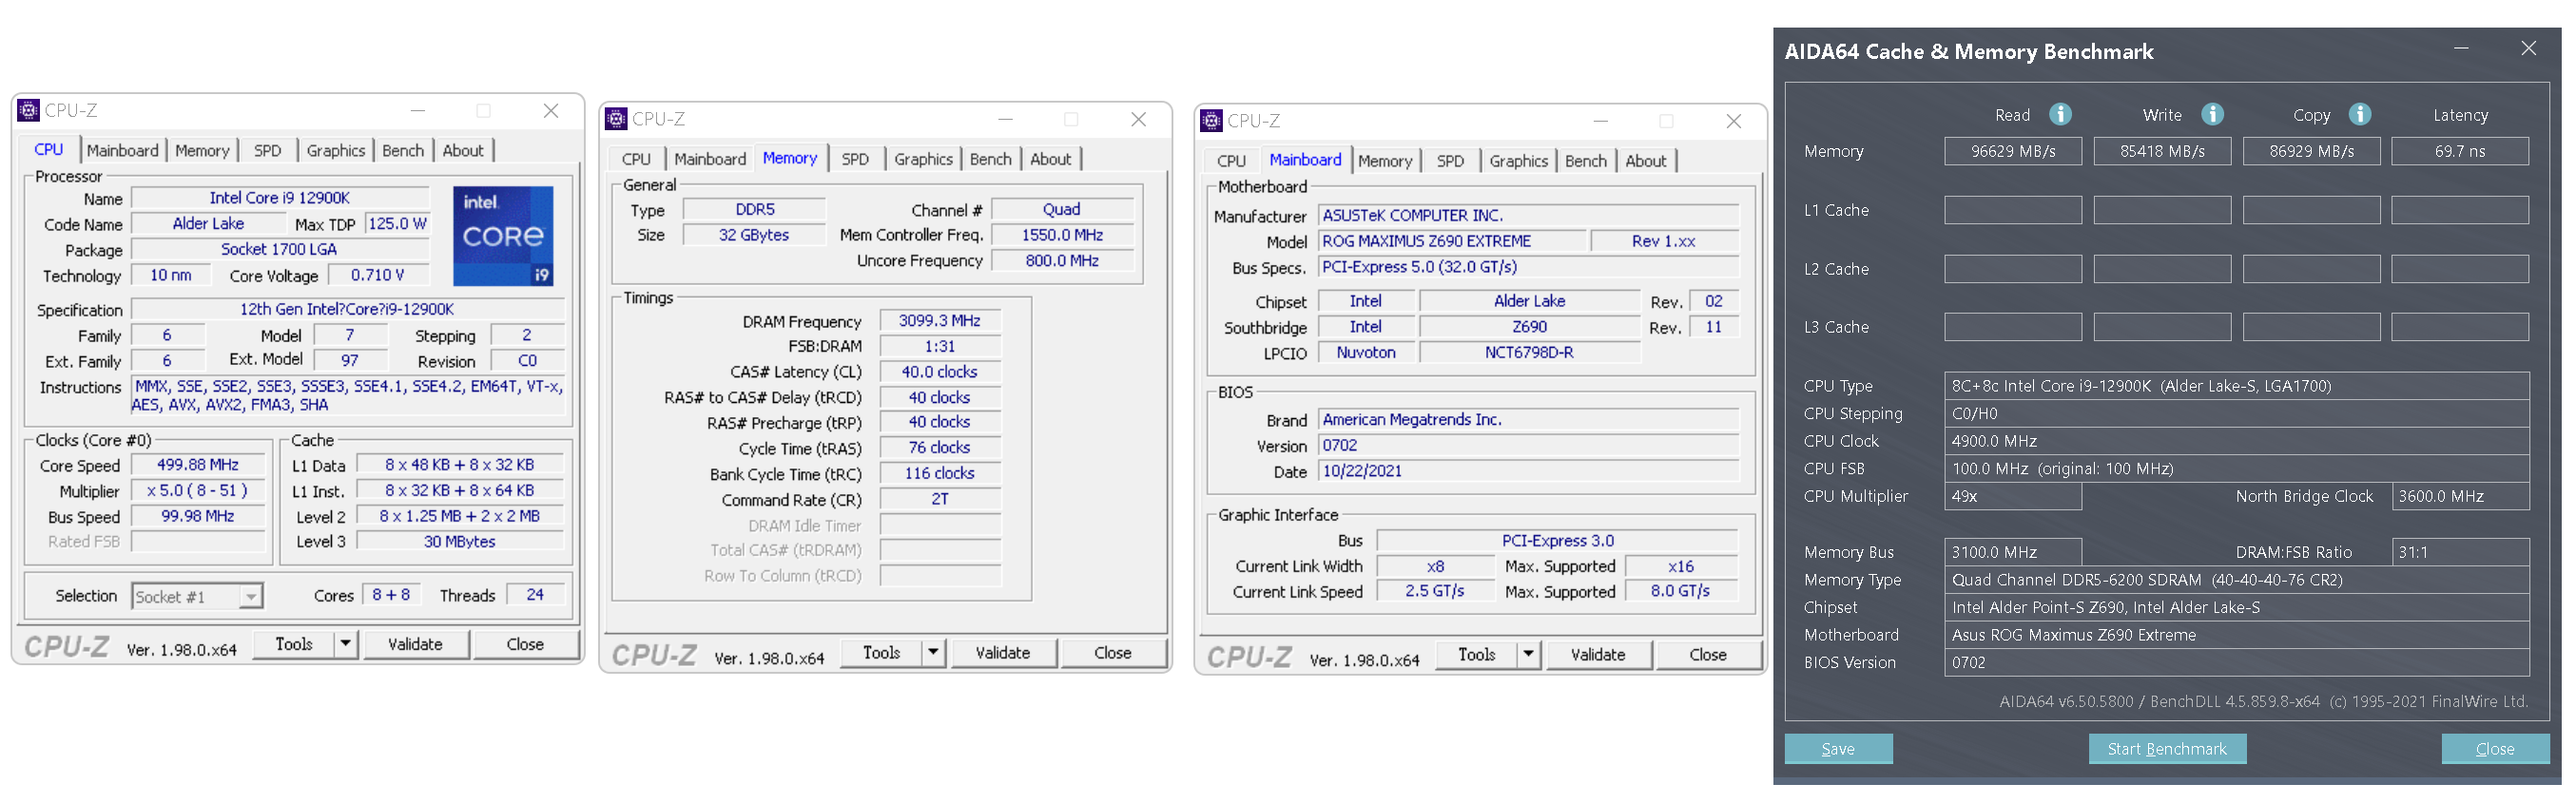The height and width of the screenshot is (803, 2576).
Task: Click Validate in Memory CPU-Z window
Action: coord(1002,652)
